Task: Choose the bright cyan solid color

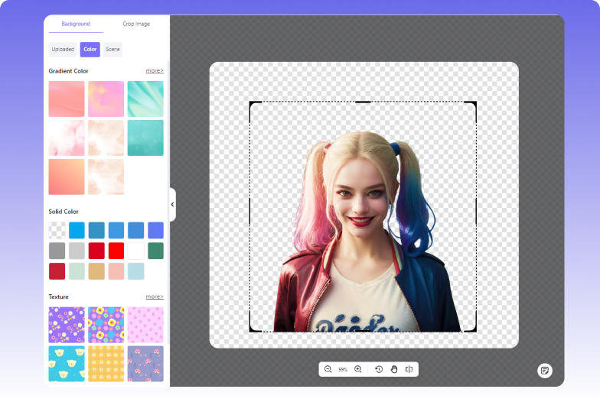Action: [77, 231]
